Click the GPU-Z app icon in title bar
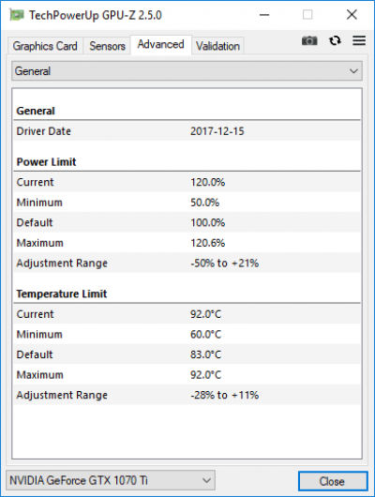The height and width of the screenshot is (497, 375). (x=17, y=15)
